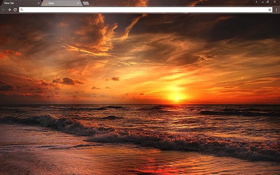Click the magnifier icon in address bar
Image resolution: width=280 pixels, height=175 pixels.
21,9
